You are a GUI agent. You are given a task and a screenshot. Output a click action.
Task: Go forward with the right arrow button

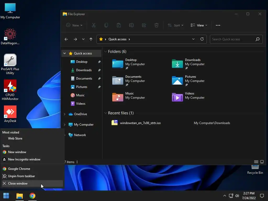(x=75, y=39)
